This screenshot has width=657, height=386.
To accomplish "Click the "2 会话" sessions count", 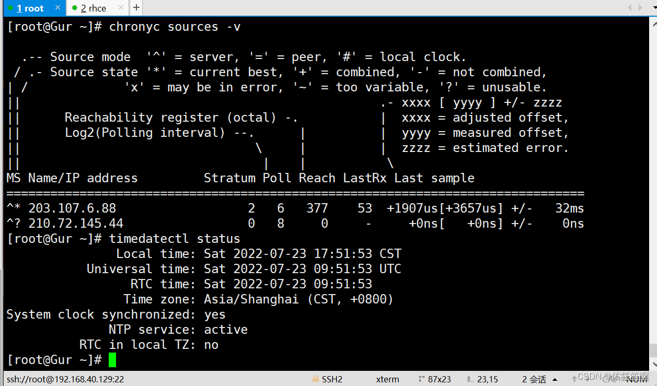I will click(x=534, y=379).
